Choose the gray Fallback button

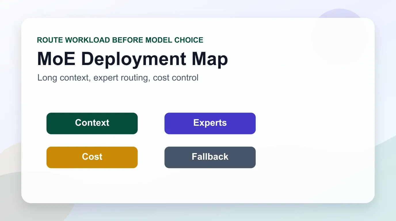click(x=210, y=157)
